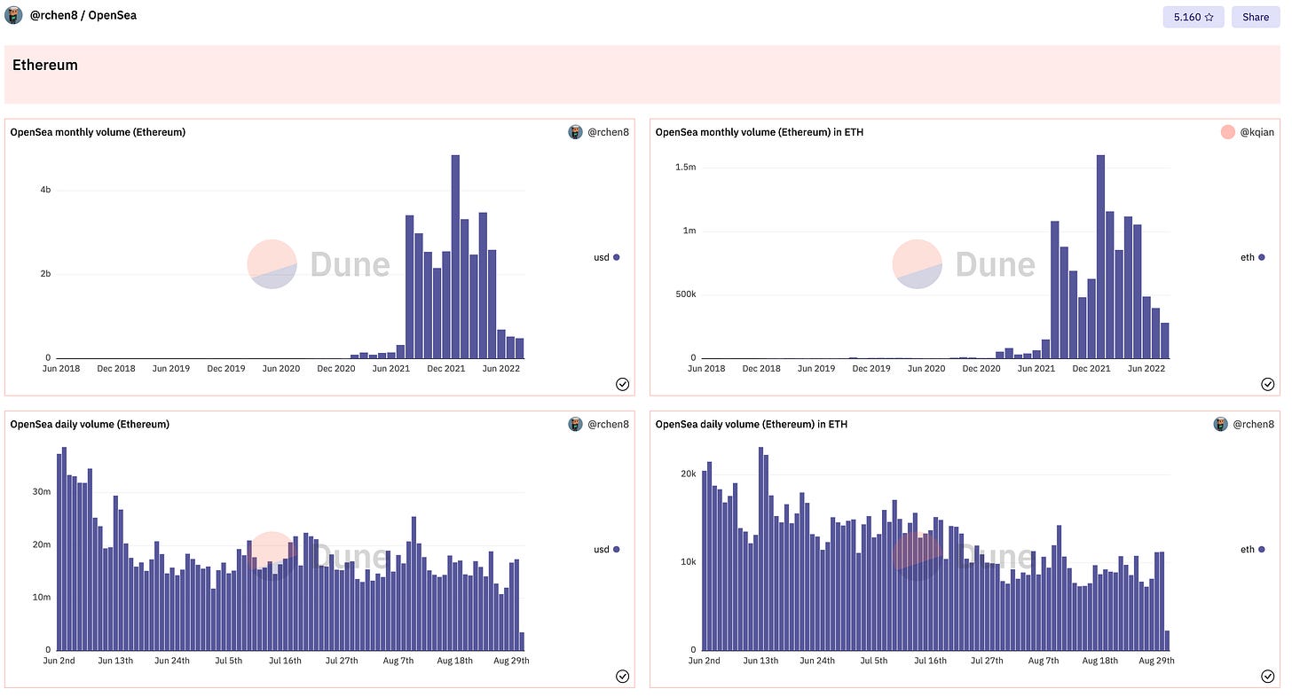Click the "OpenSea monthly volume (Ethereum)" chart title

click(98, 132)
